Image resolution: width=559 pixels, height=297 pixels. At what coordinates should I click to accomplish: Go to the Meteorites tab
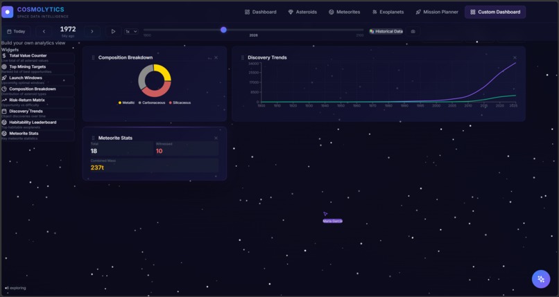(345, 12)
